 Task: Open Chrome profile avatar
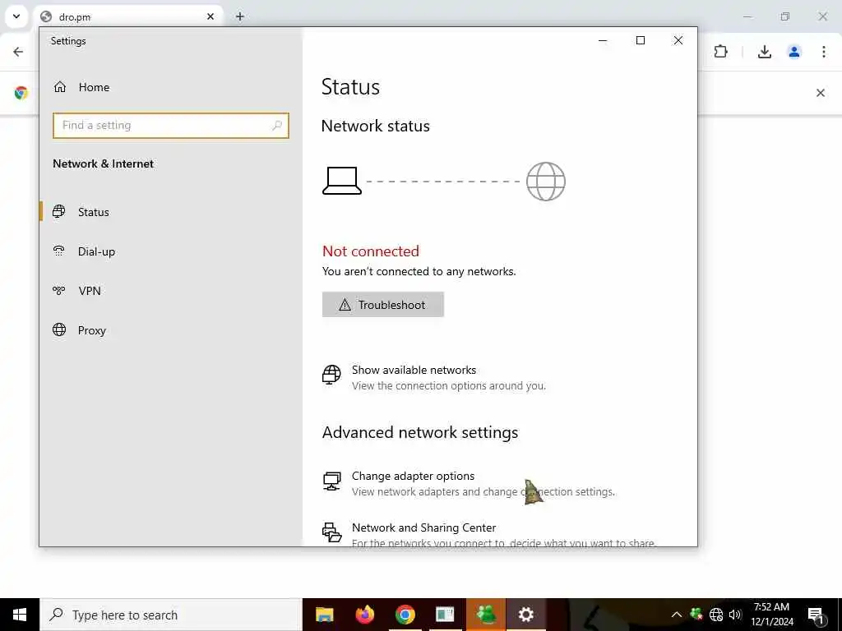click(x=794, y=52)
